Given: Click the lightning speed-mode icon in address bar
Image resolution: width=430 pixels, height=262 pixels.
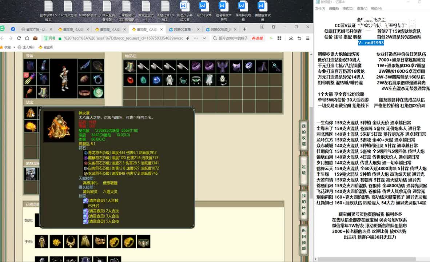Looking at the screenshot, I should click(188, 38).
